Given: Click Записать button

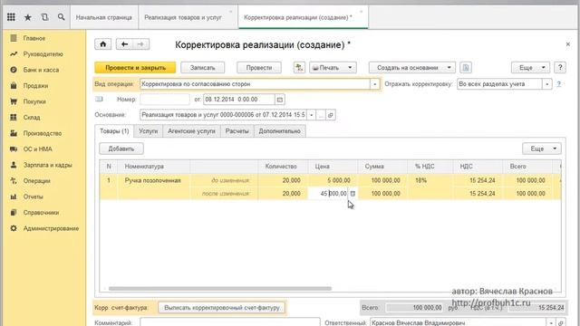Looking at the screenshot, I should click(203, 68).
